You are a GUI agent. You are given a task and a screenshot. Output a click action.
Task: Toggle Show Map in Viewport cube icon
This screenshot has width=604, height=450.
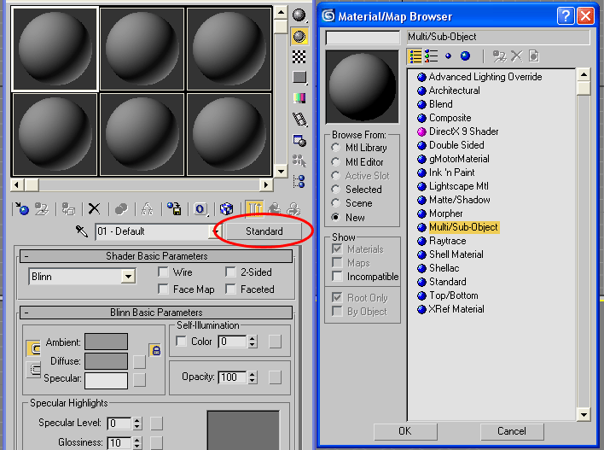(226, 209)
